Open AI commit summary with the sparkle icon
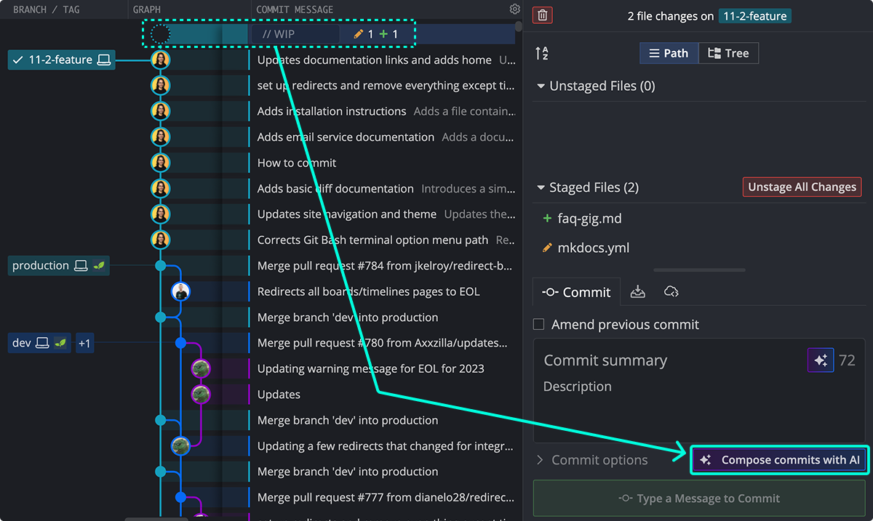This screenshot has height=521, width=873. click(821, 360)
